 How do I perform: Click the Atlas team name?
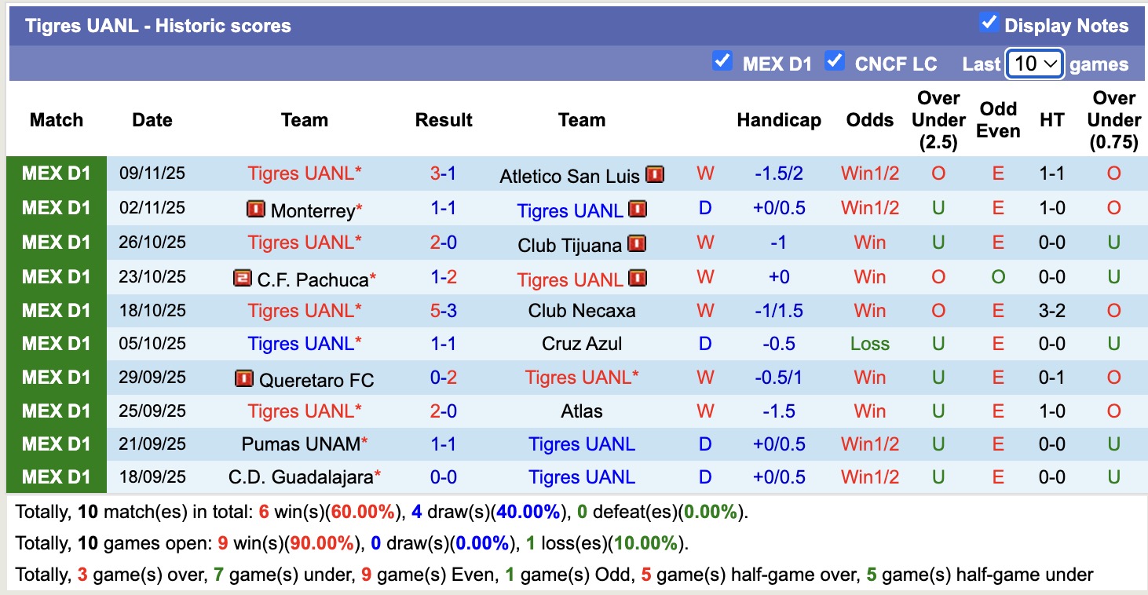pyautogui.click(x=581, y=411)
